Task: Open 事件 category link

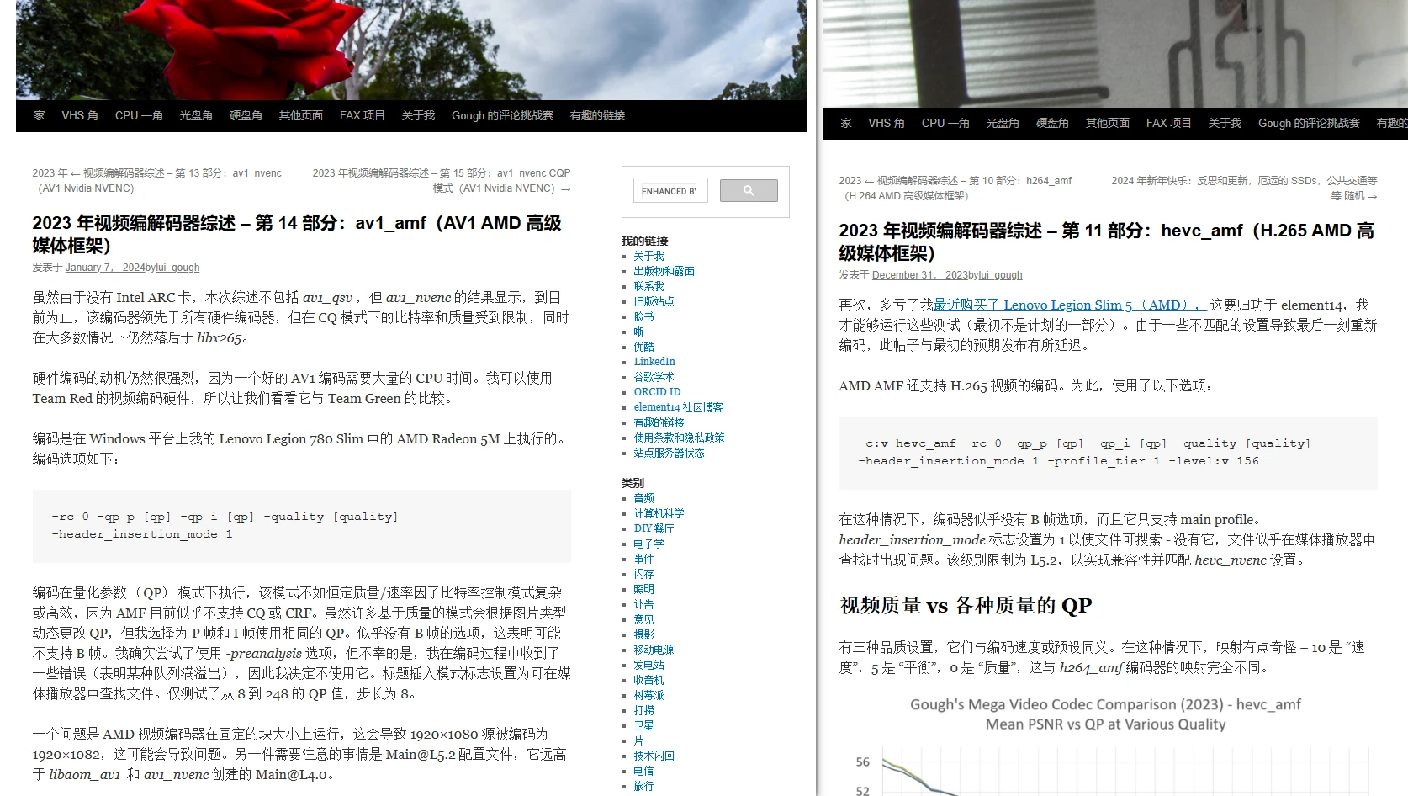Action: pos(643,559)
